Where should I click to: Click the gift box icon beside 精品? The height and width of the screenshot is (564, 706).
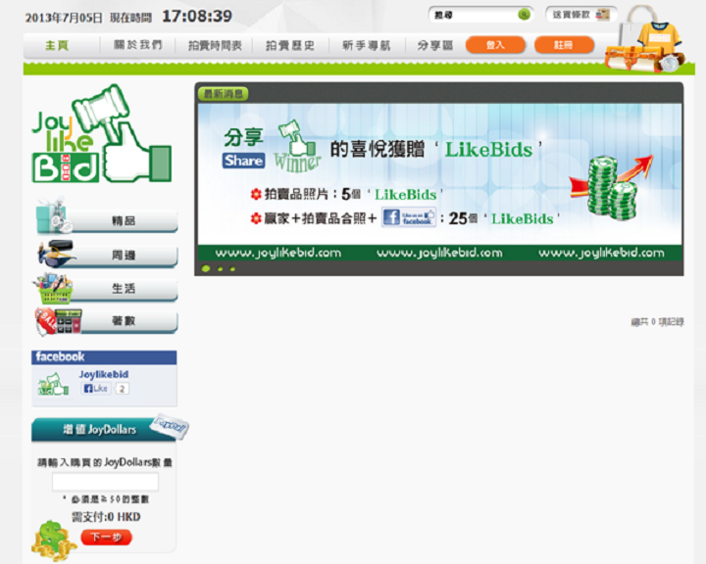[x=53, y=215]
